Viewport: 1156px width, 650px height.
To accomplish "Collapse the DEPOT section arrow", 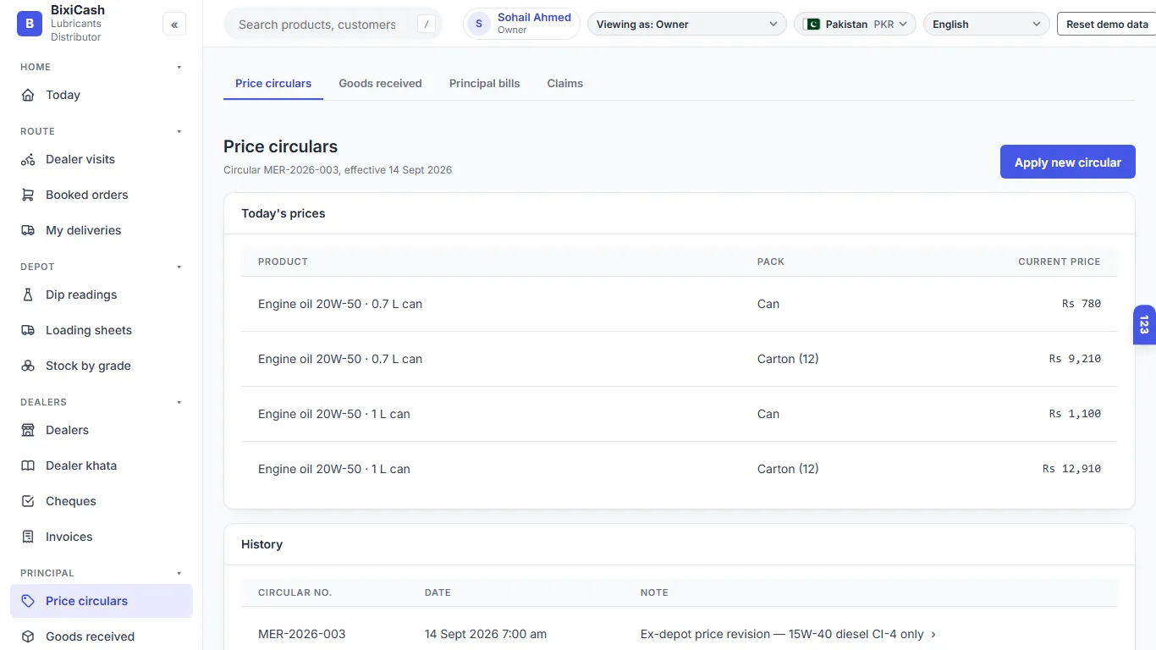I will click(x=179, y=267).
